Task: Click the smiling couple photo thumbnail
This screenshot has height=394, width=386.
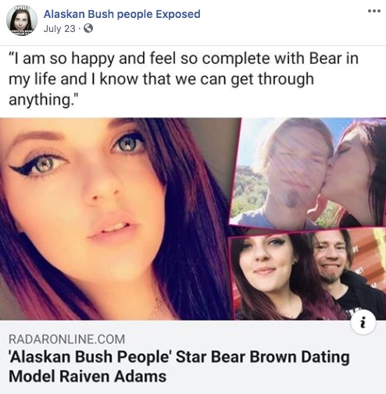Action: (x=307, y=275)
